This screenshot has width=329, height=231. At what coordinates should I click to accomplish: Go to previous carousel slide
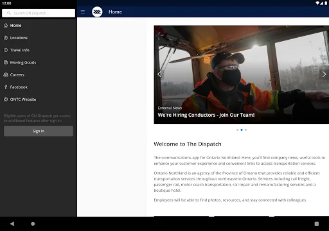click(x=159, y=74)
